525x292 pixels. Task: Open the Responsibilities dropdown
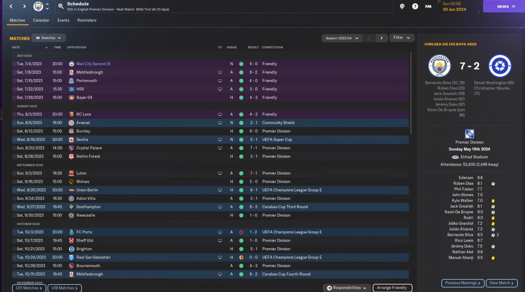[x=347, y=288]
